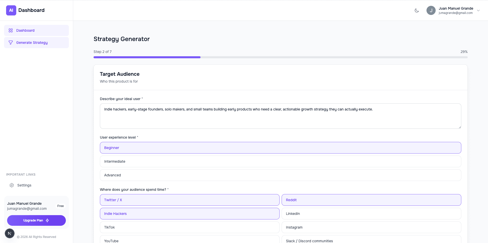The image size is (488, 243).
Task: Toggle the Indie Hackers option
Action: click(x=190, y=214)
